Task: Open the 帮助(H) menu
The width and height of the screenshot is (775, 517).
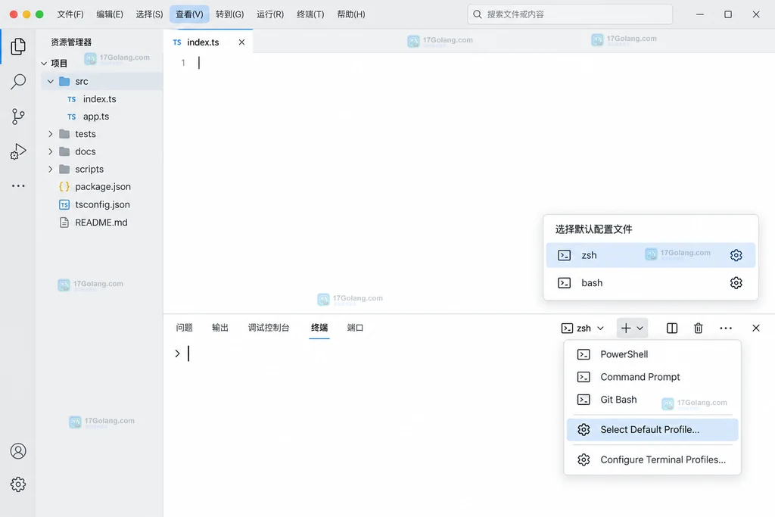Action: pos(351,14)
